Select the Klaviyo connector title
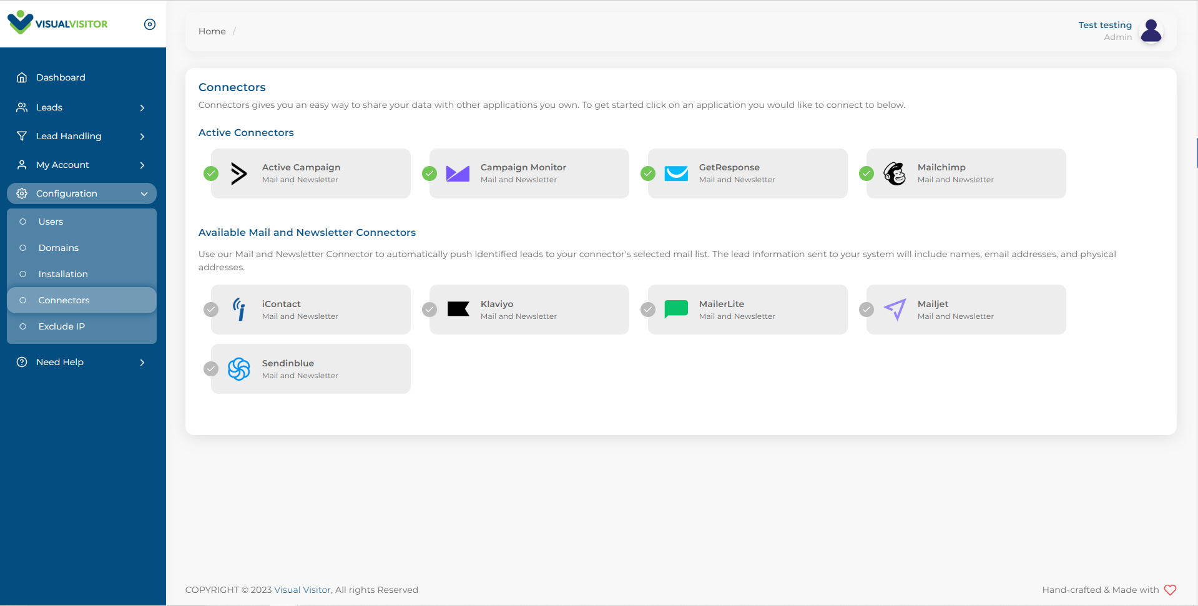 (x=497, y=304)
